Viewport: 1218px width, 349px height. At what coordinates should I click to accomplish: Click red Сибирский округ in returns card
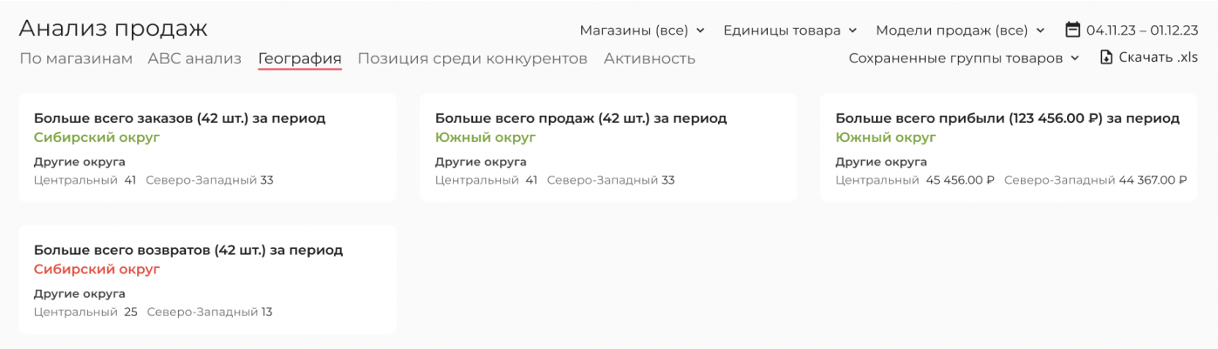point(97,270)
